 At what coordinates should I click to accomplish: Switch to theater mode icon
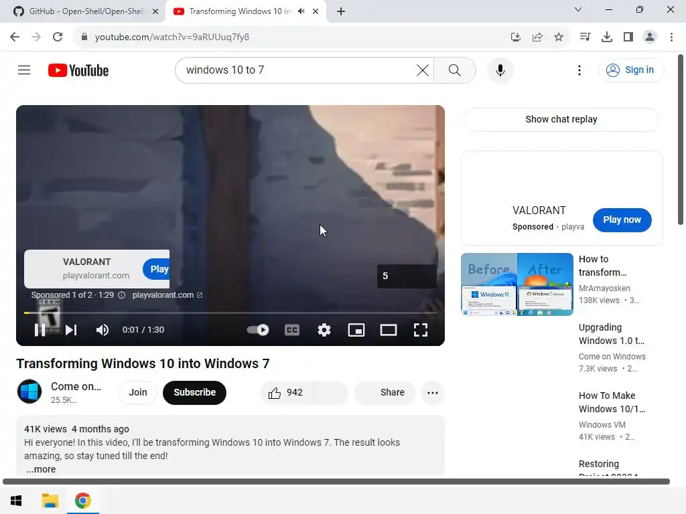tap(389, 330)
